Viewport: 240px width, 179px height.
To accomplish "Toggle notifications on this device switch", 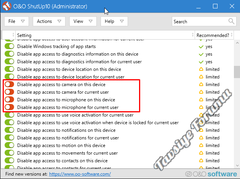I will [10, 130].
